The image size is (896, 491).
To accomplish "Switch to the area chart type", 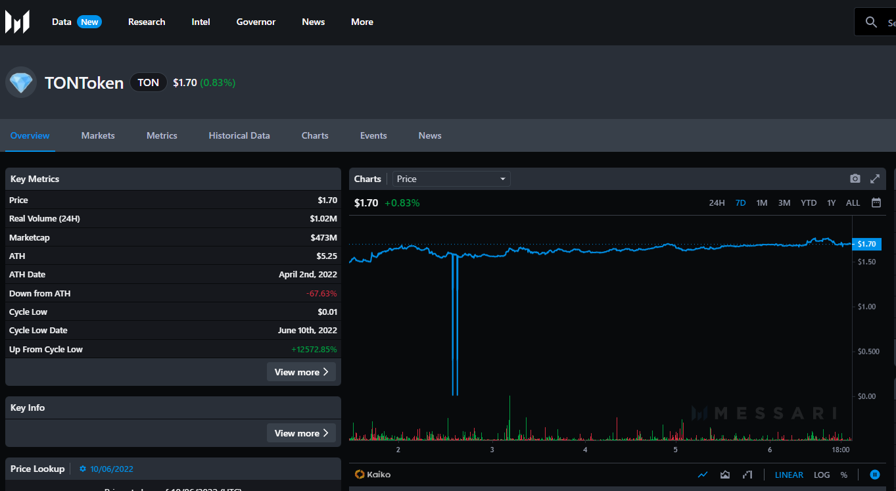I will click(725, 475).
